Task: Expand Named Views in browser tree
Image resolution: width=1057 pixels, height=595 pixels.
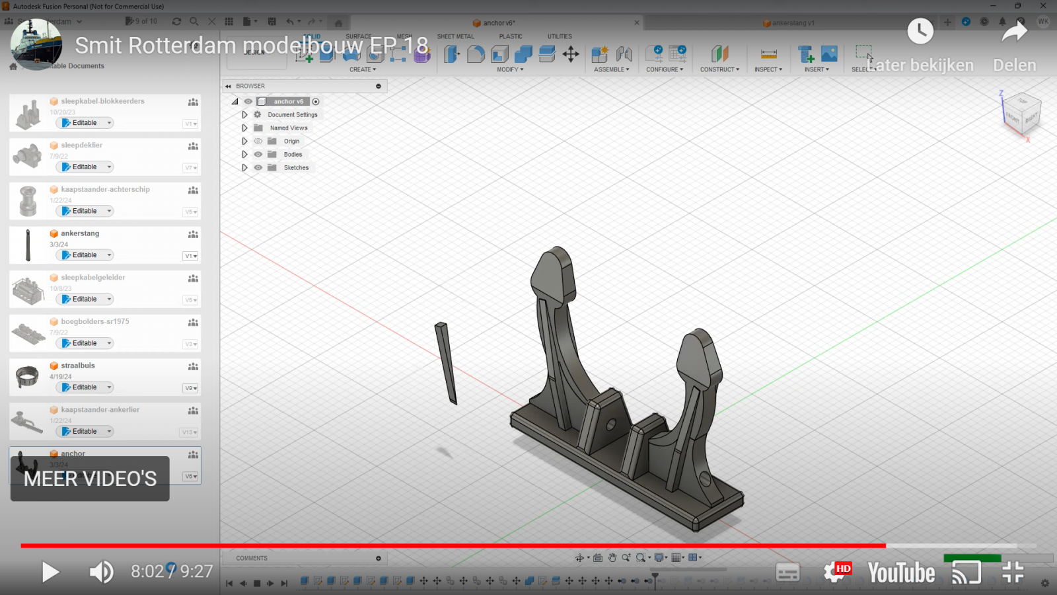Action: 244,128
